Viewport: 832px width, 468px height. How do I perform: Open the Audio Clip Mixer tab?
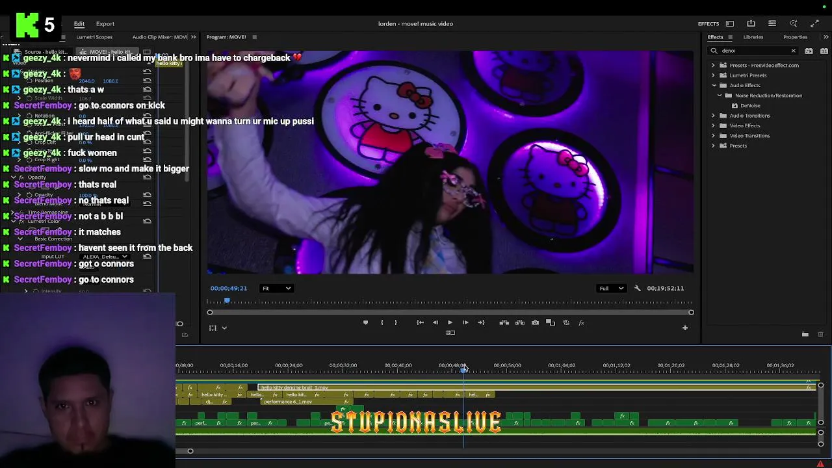pos(160,37)
